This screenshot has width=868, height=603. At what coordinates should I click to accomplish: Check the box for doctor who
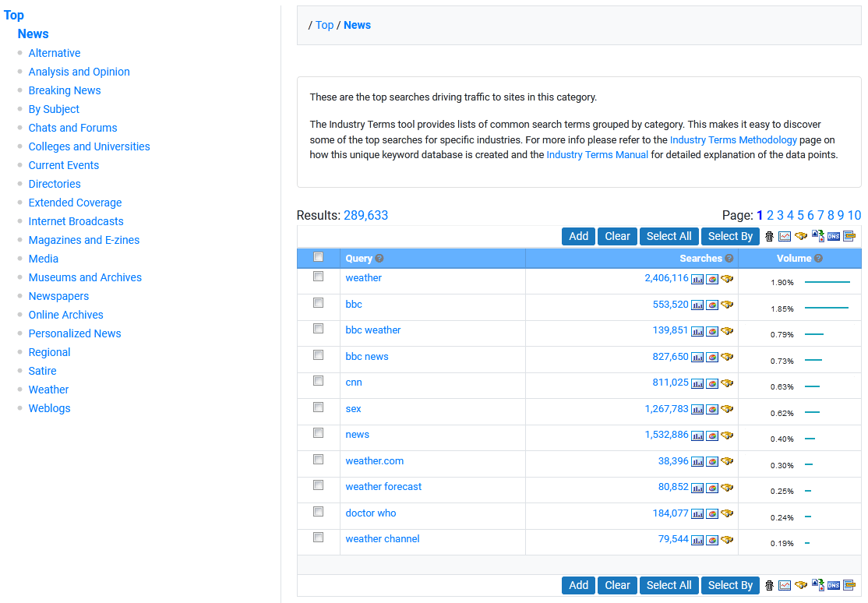[x=319, y=512]
